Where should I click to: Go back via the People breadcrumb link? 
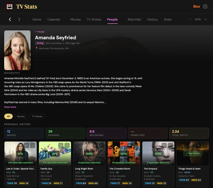(40, 32)
